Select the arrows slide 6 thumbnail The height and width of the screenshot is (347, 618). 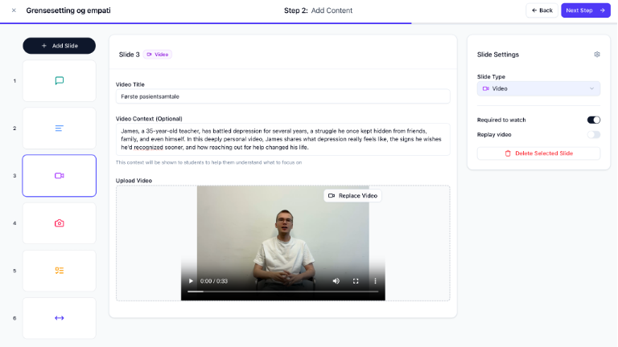tap(59, 318)
